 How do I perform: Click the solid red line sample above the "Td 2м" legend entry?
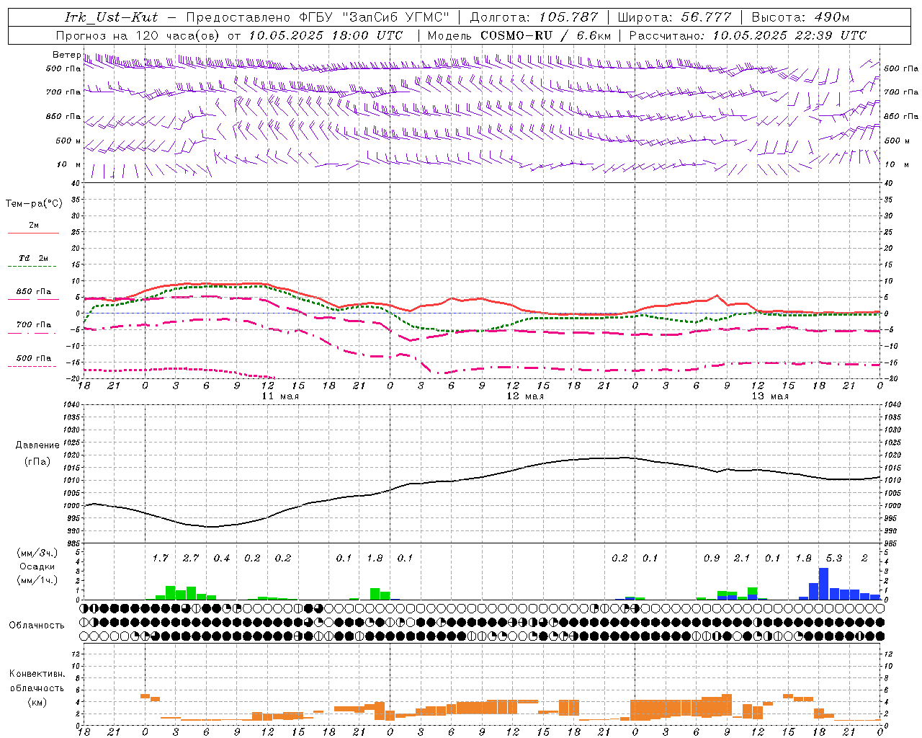coord(34,234)
